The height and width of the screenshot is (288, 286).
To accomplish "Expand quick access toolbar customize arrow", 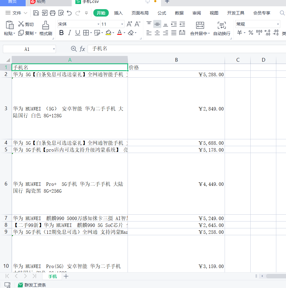I will coord(86,13).
